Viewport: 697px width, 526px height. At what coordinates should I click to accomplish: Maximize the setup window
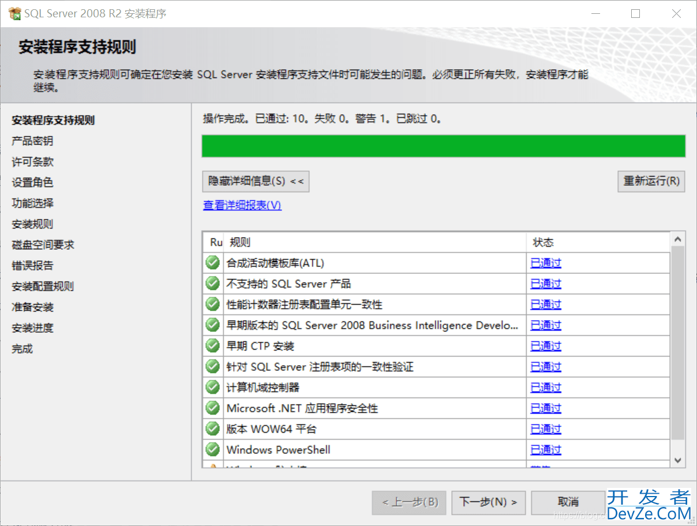tap(635, 14)
